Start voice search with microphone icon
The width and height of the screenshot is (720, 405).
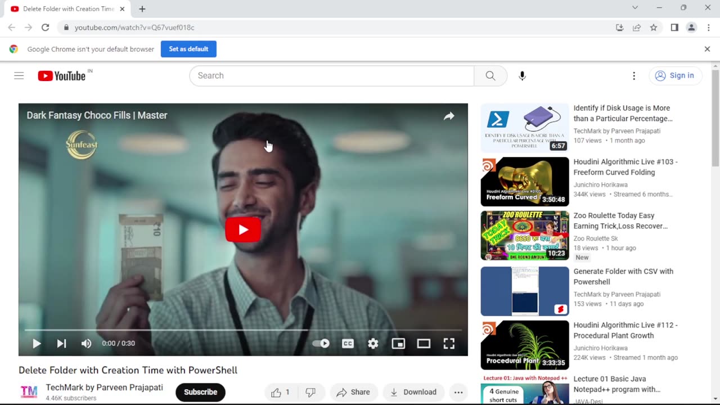coord(522,75)
